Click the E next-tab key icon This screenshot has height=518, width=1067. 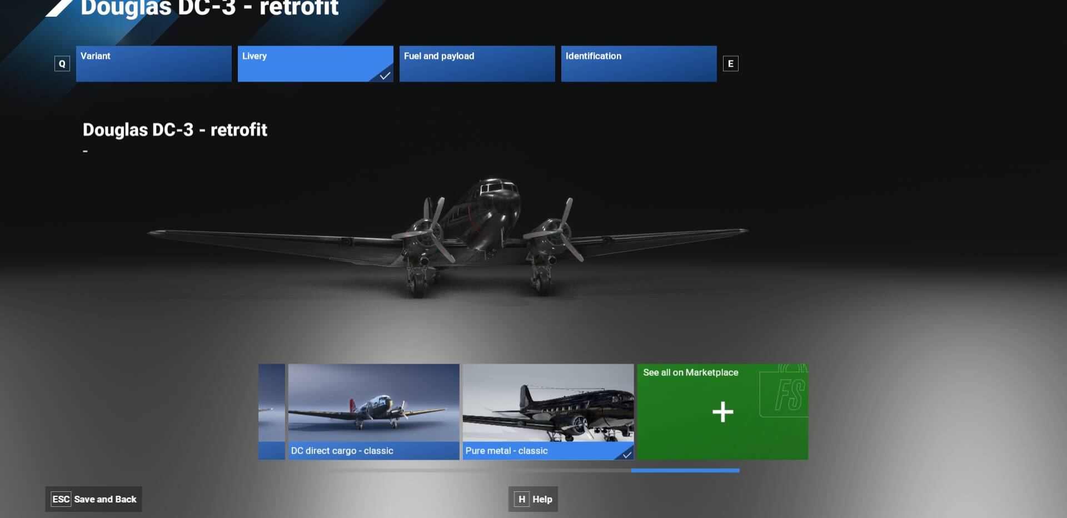pyautogui.click(x=731, y=64)
